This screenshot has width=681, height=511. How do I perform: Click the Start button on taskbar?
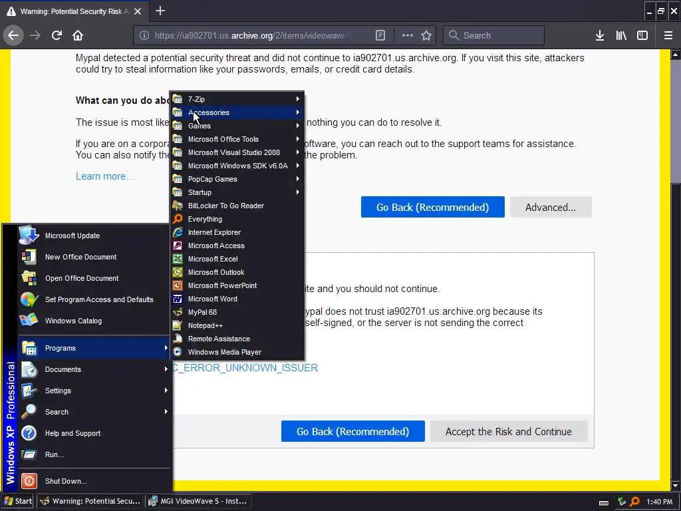click(18, 501)
